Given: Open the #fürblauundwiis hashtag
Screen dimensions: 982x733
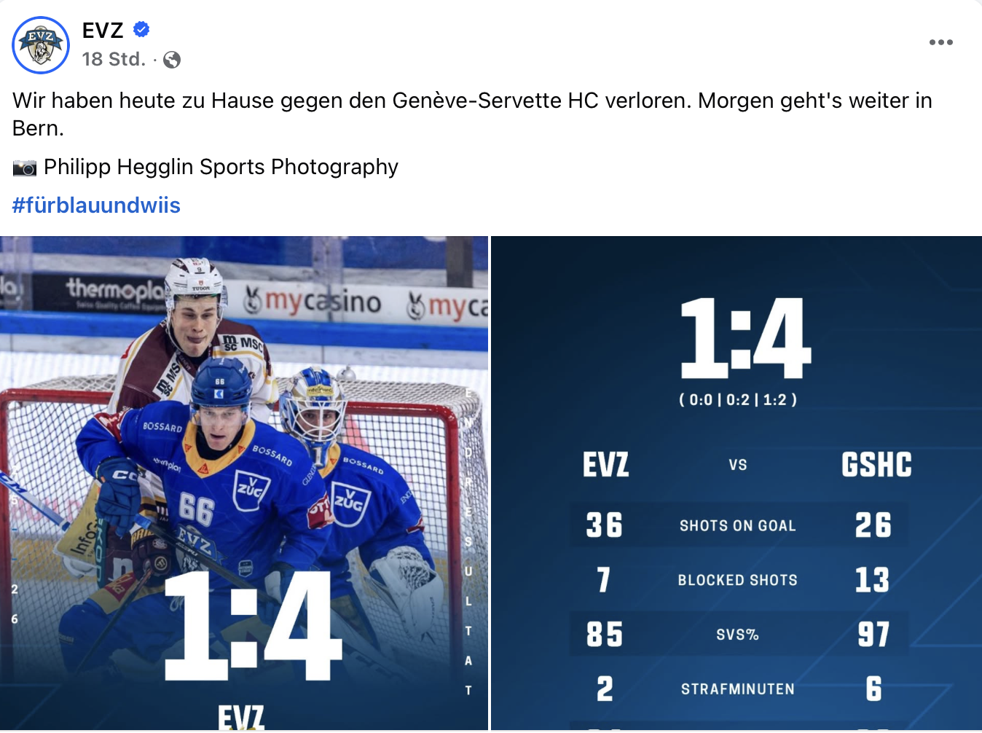Looking at the screenshot, I should tap(96, 205).
